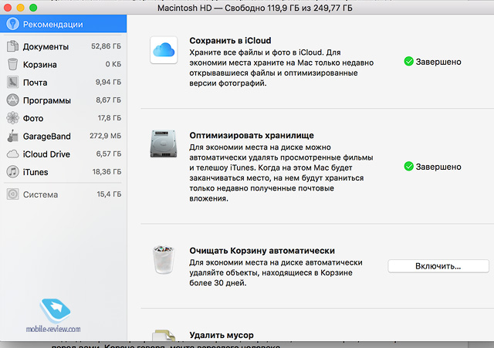
Task: Click the full trash icon for Очищать Корзину
Action: [164, 259]
